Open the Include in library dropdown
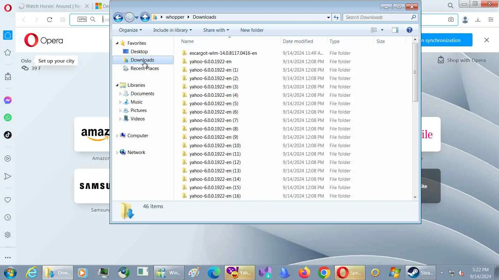The height and width of the screenshot is (280, 499). click(172, 30)
